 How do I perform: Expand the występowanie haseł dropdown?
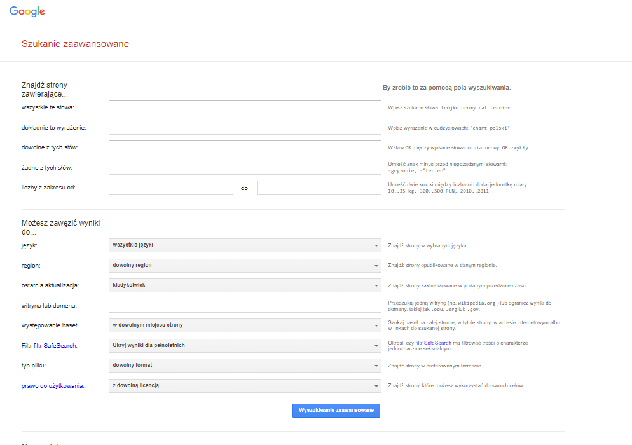245,325
